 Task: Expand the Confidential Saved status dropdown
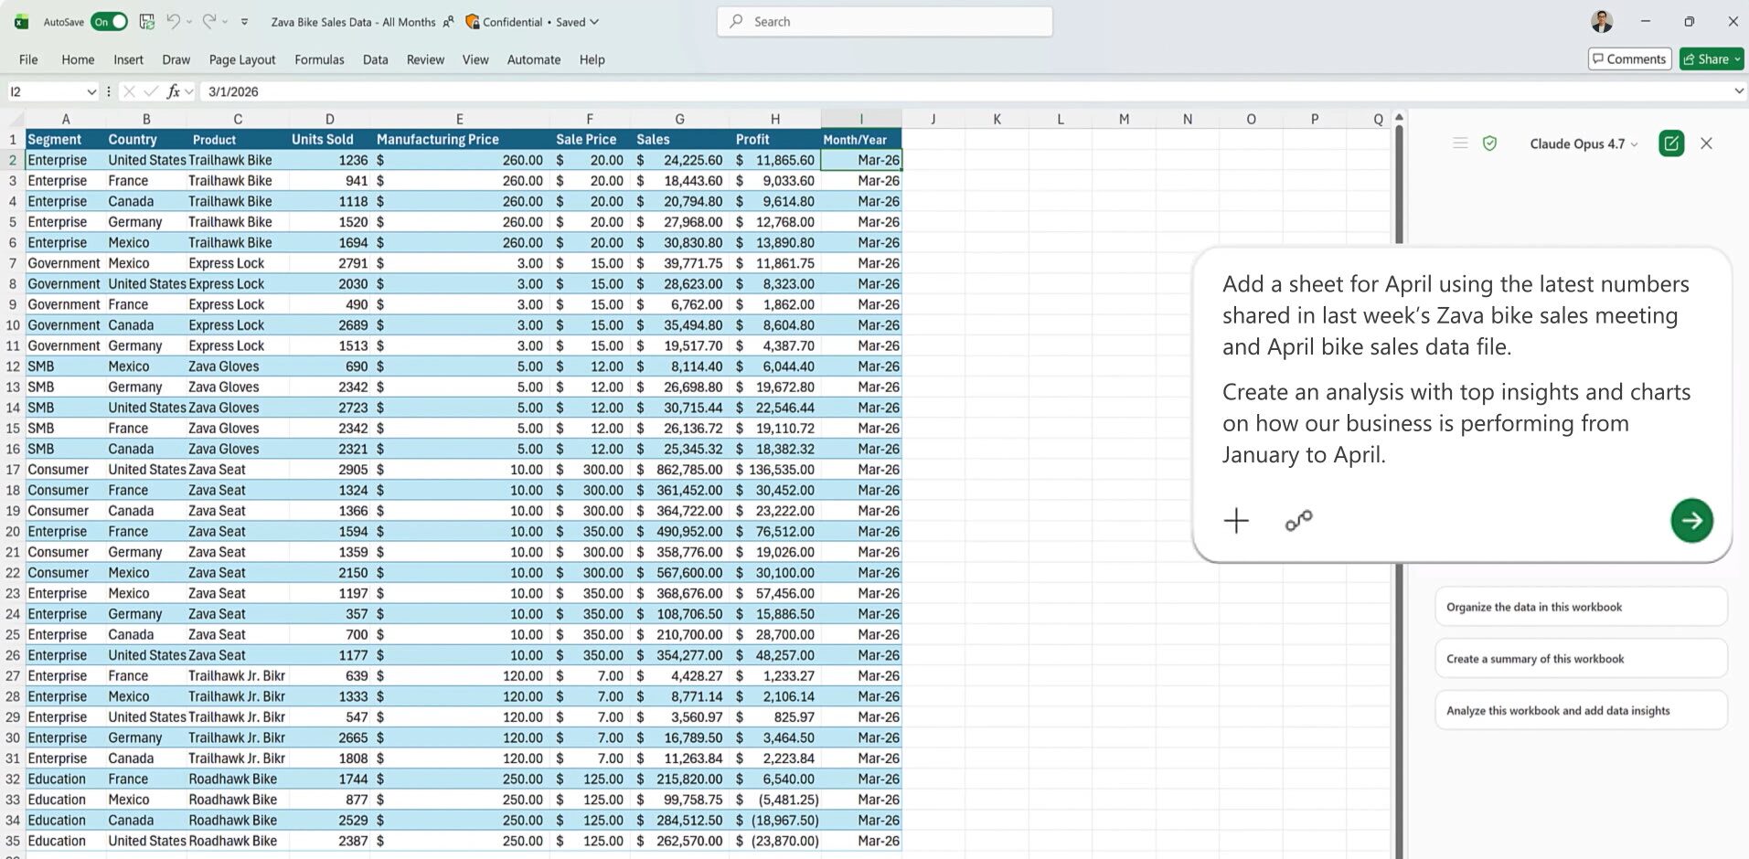tap(594, 22)
